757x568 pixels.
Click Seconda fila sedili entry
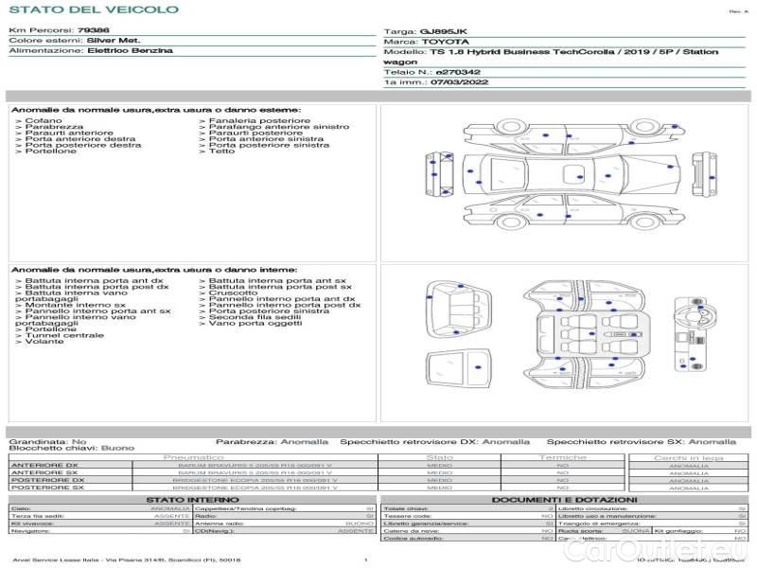pos(255,317)
